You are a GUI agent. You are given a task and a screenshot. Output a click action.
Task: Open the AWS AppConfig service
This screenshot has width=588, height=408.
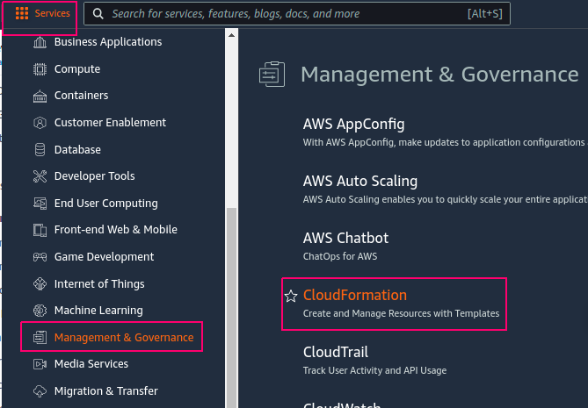click(x=353, y=125)
